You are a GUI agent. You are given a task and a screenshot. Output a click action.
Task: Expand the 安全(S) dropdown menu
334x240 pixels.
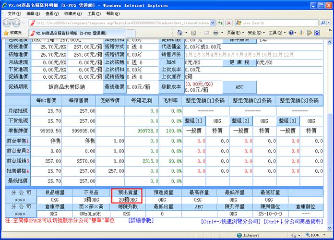click(x=255, y=33)
